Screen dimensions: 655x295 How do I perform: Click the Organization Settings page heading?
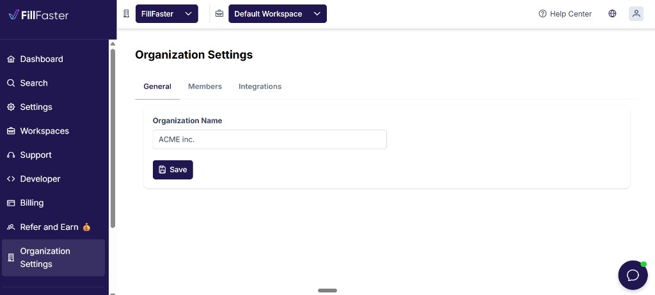point(194,55)
